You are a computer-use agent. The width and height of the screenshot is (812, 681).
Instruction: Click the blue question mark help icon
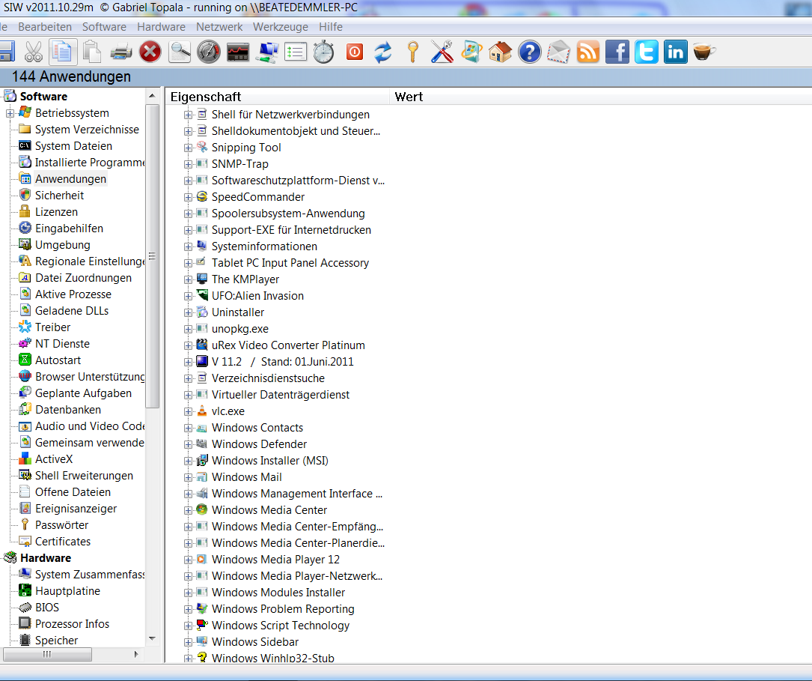coord(529,52)
